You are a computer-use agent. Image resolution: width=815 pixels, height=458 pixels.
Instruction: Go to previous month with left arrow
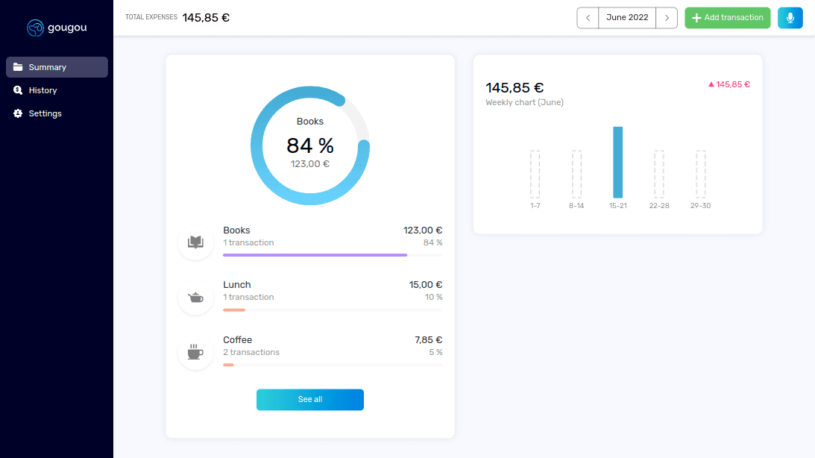587,17
